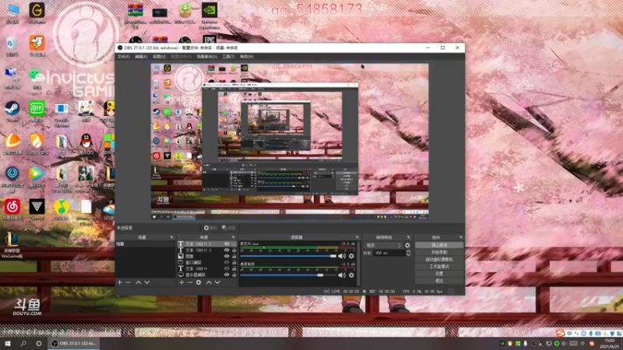The width and height of the screenshot is (623, 350).
Task: Click the 麦克风/Aux volume slider
Action: (x=288, y=256)
